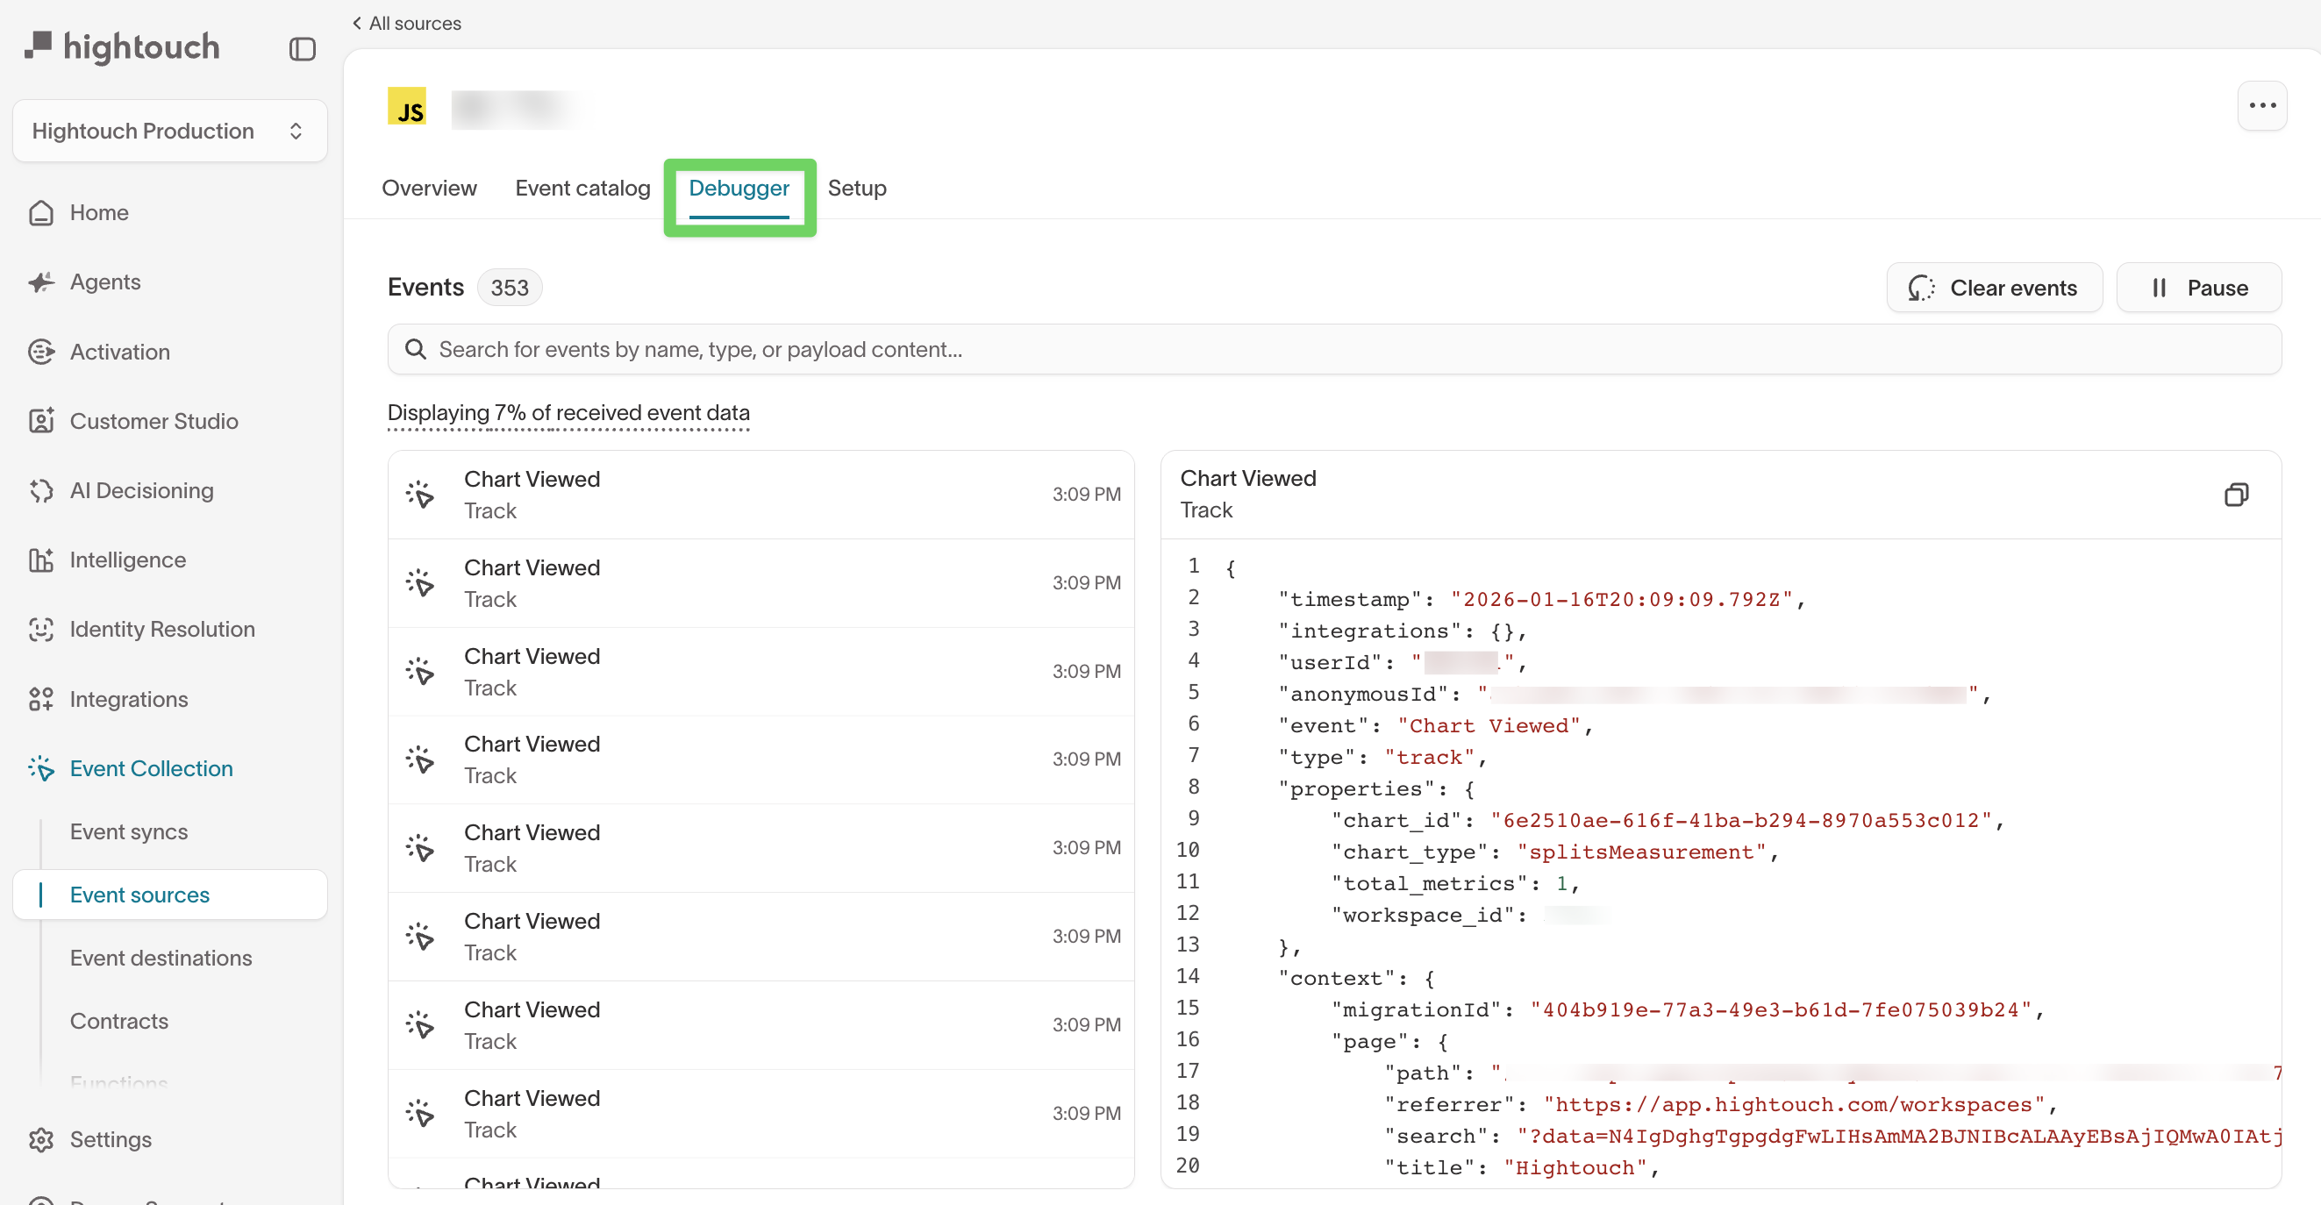Select the Agents sidebar icon

coord(41,281)
